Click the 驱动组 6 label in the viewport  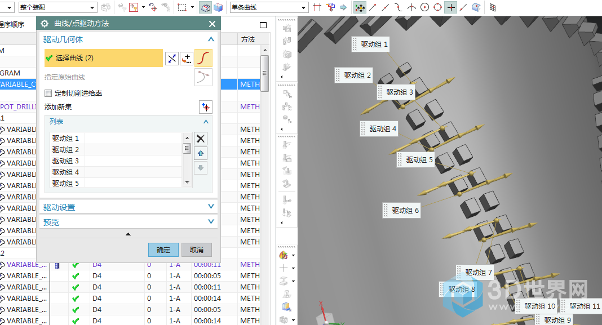(405, 211)
